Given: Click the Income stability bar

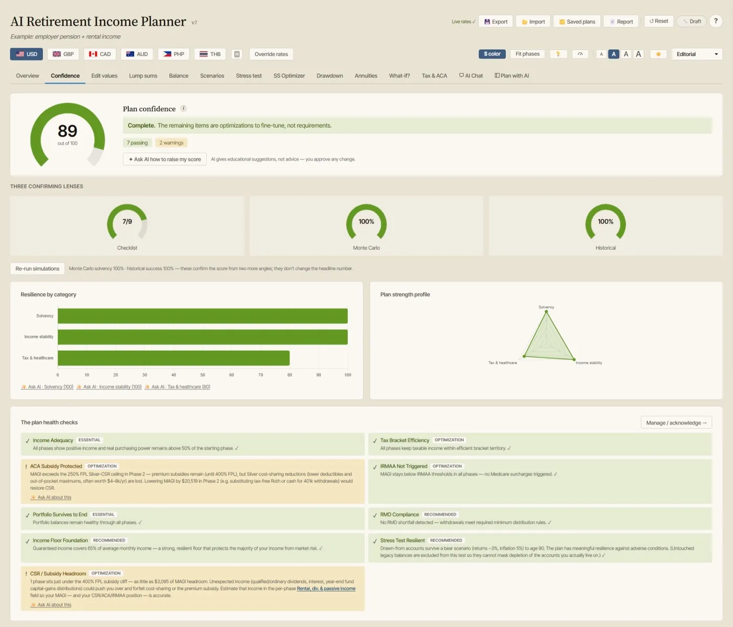Looking at the screenshot, I should [x=203, y=337].
